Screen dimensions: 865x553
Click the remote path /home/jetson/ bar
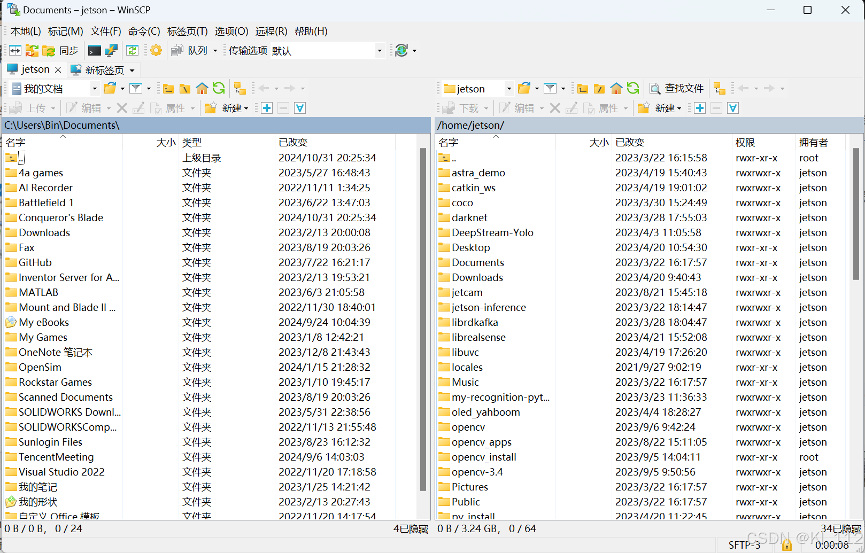(649, 125)
